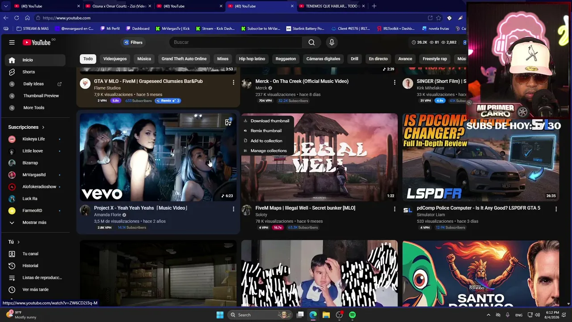The height and width of the screenshot is (322, 572).
Task: Click the magnifier search button
Action: click(311, 42)
